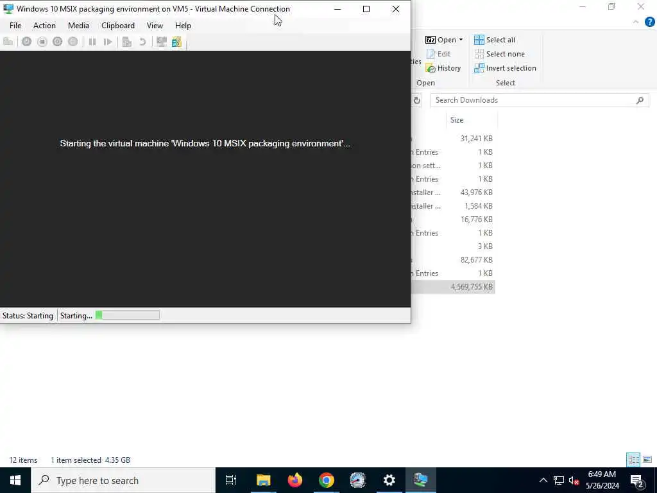
Task: Click the round app icon after Chrome
Action: pos(358,480)
